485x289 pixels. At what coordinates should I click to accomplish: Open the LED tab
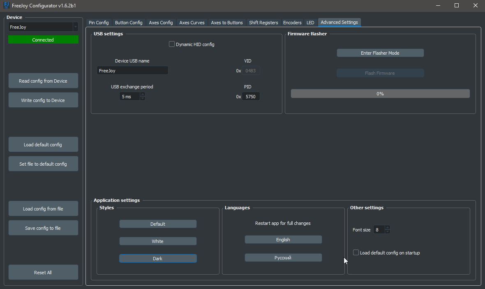click(x=310, y=23)
